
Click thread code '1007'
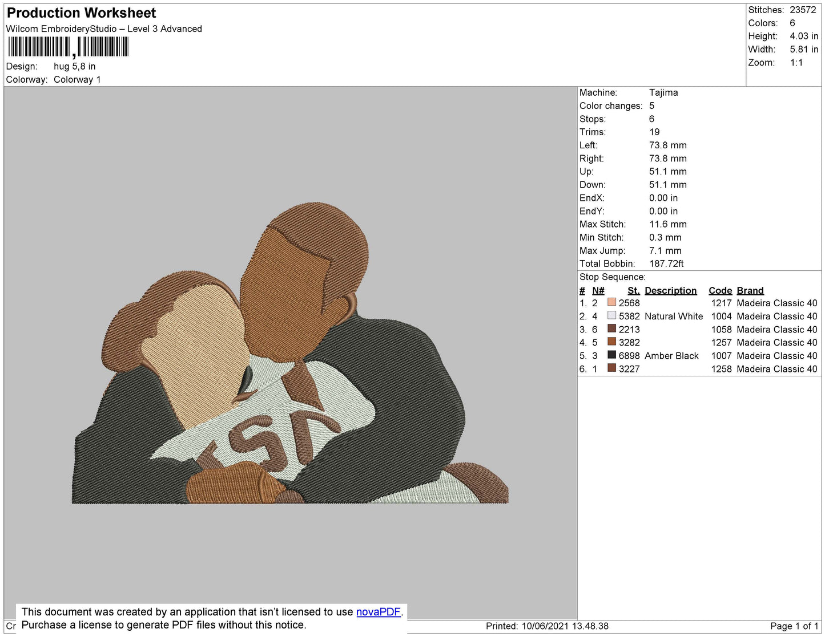(x=721, y=355)
